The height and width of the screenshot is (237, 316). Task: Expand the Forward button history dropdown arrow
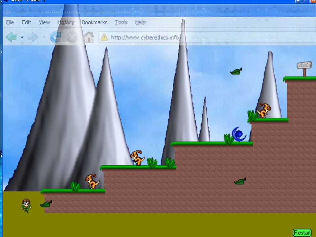coord(44,37)
